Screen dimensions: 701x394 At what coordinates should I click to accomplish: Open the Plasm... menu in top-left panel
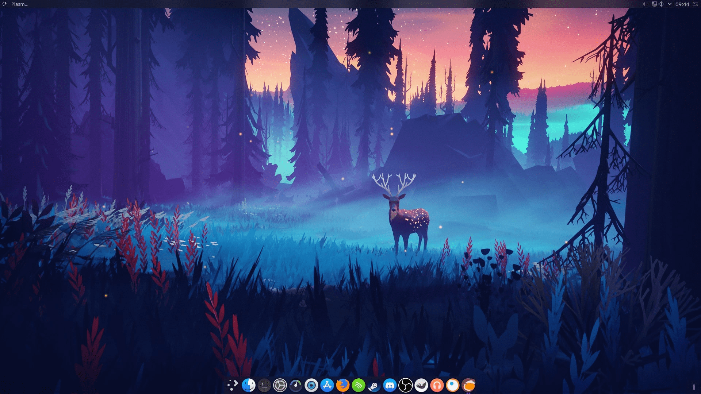coord(19,4)
